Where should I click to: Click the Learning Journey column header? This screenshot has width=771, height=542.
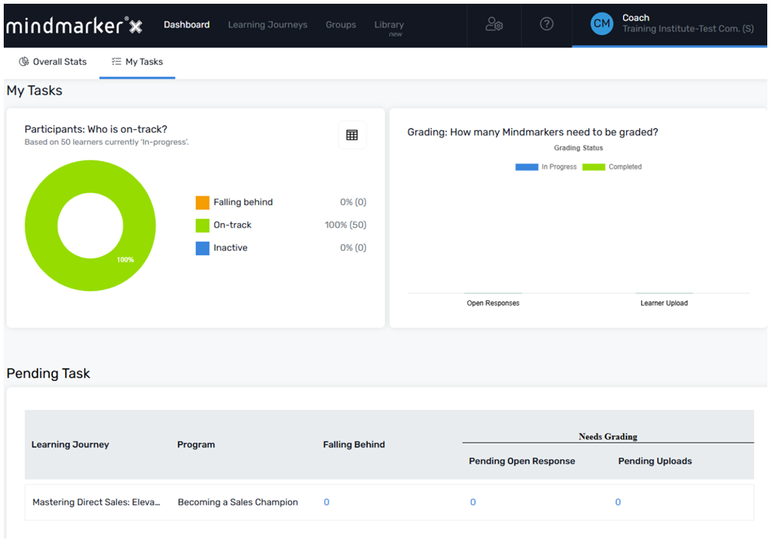(70, 445)
